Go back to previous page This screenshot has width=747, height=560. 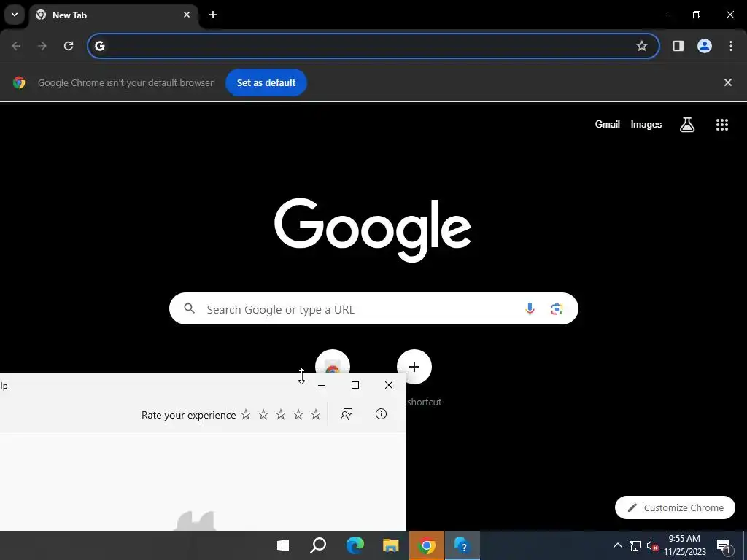(16, 46)
